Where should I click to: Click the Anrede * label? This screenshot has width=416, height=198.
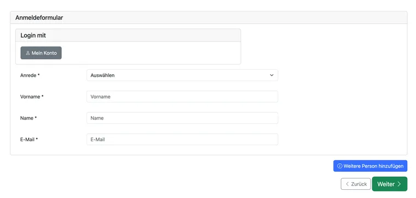tap(30, 75)
